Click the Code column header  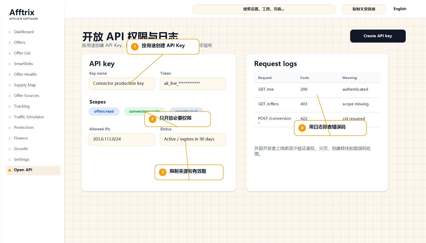[x=305, y=78]
